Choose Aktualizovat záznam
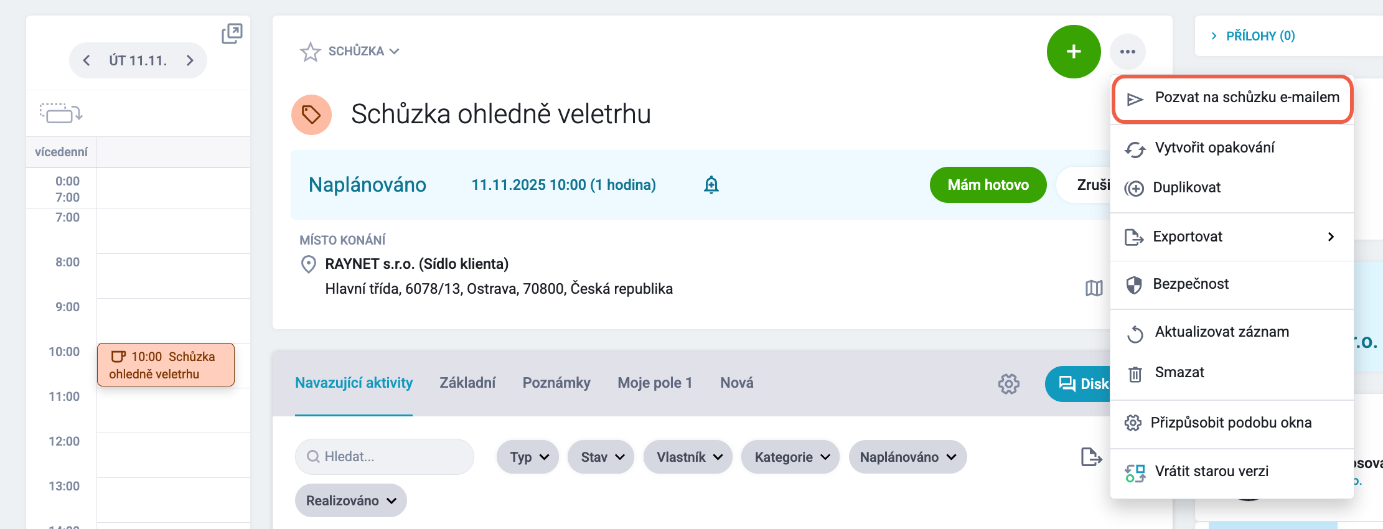Viewport: 1383px width, 529px height. coord(1232,332)
